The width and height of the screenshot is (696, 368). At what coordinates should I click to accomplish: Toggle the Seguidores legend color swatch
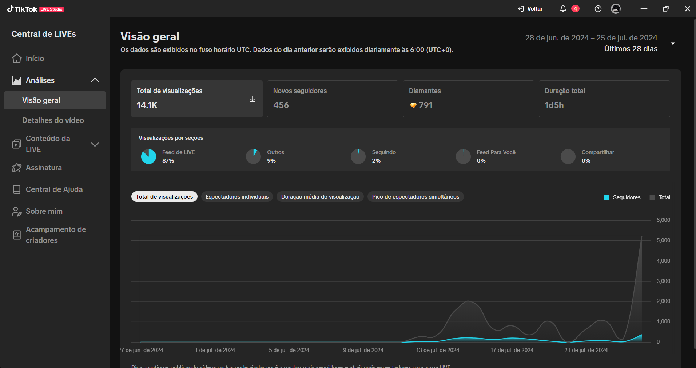tap(606, 197)
